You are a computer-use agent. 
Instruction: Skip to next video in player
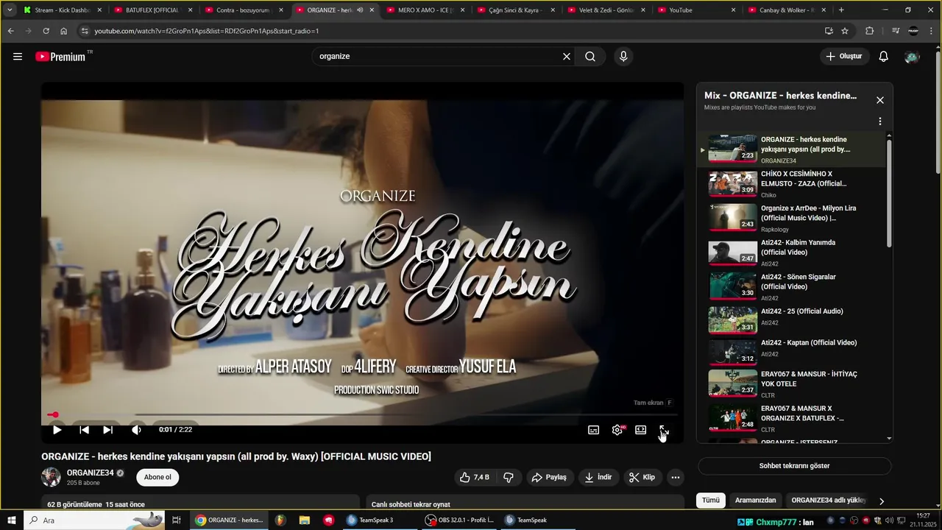(x=108, y=430)
